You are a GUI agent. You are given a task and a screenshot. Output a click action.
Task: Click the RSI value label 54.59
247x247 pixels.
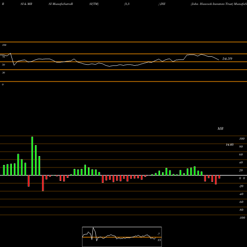227,59
